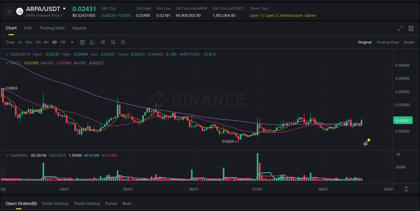Switch to the Trading Data tab

pos(52,28)
